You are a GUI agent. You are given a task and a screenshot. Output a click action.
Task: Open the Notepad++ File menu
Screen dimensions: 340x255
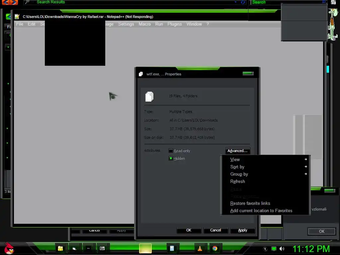20,24
